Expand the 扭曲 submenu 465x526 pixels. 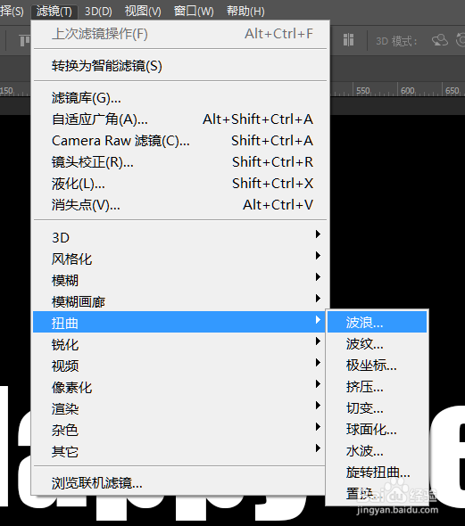180,322
